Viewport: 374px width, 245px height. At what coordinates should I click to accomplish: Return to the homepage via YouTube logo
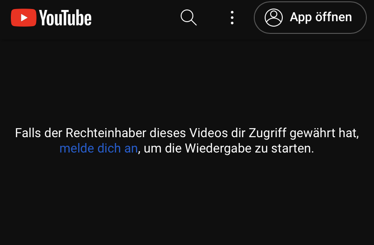(51, 18)
